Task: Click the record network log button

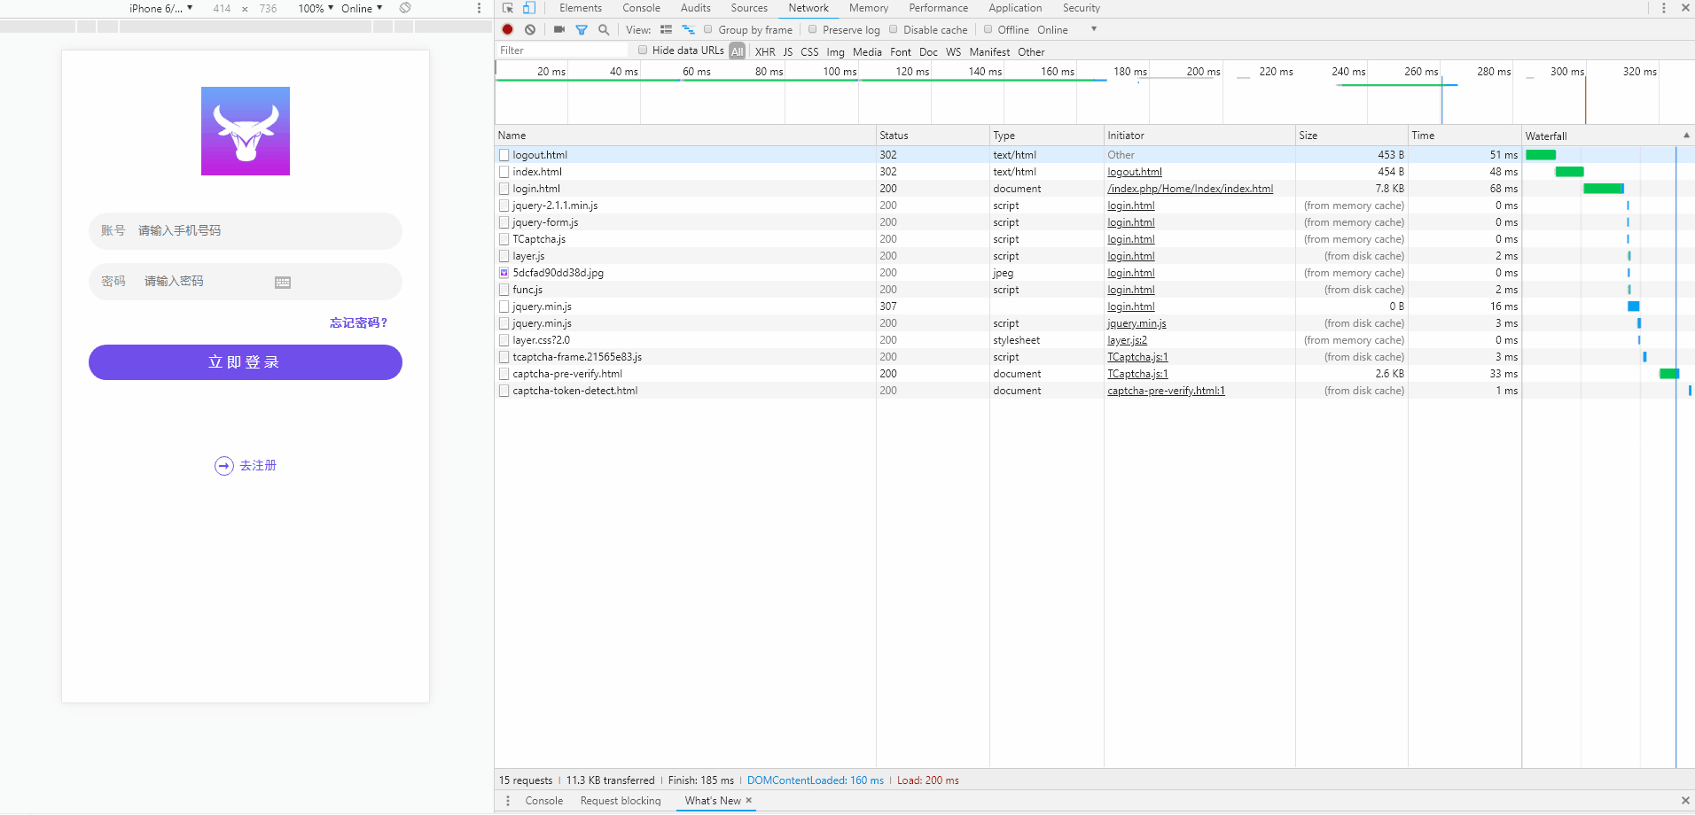Action: 508,29
